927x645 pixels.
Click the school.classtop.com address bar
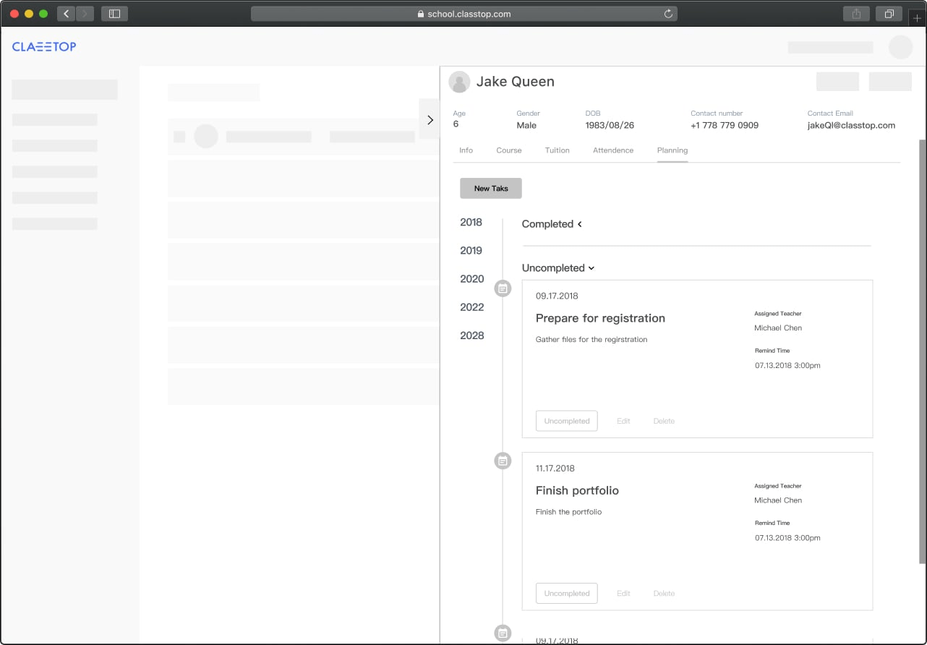[464, 14]
